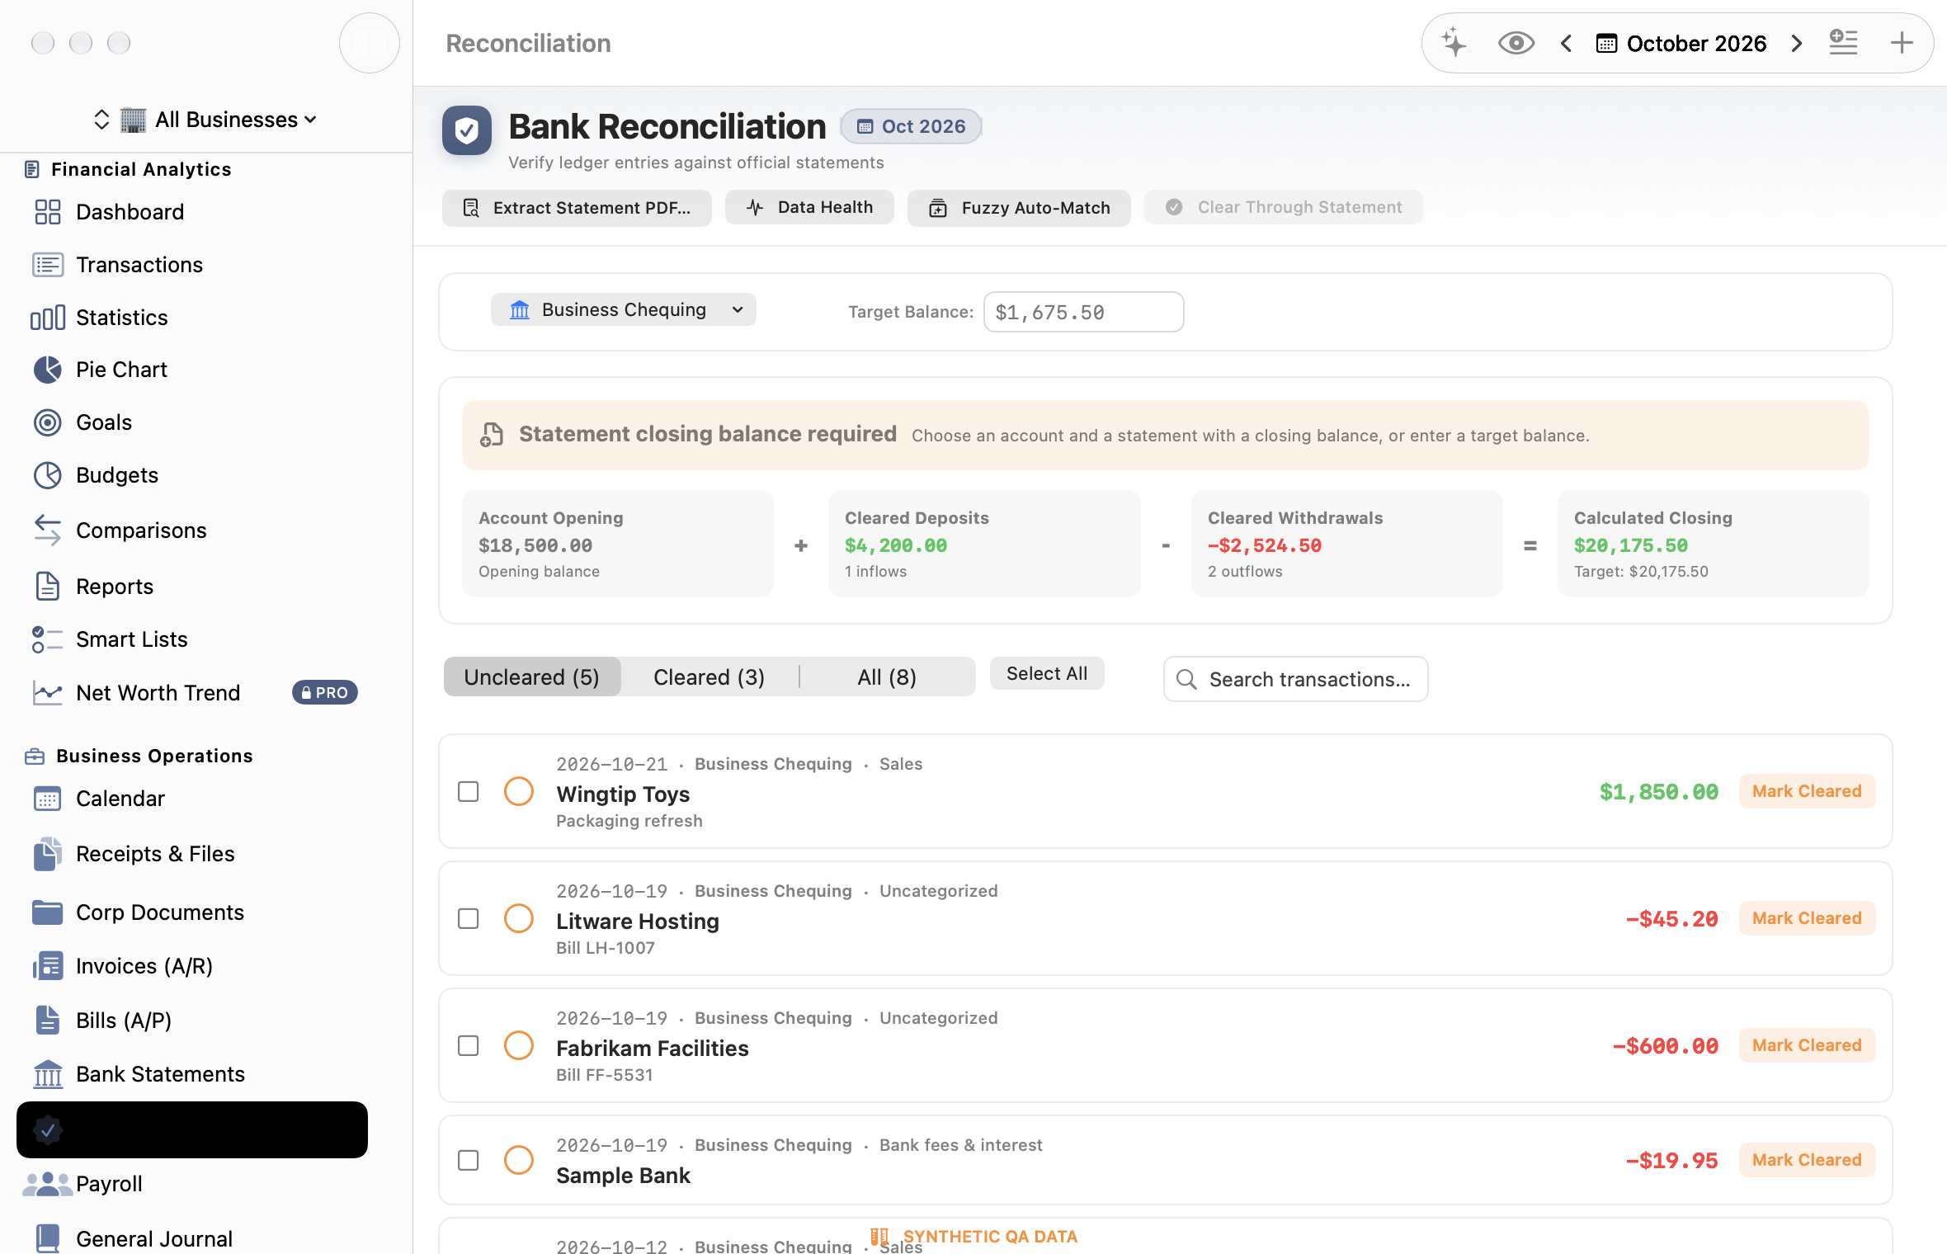Toggle the sidebar panel icon
Viewport: 1947px width, 1254px height.
point(370,43)
